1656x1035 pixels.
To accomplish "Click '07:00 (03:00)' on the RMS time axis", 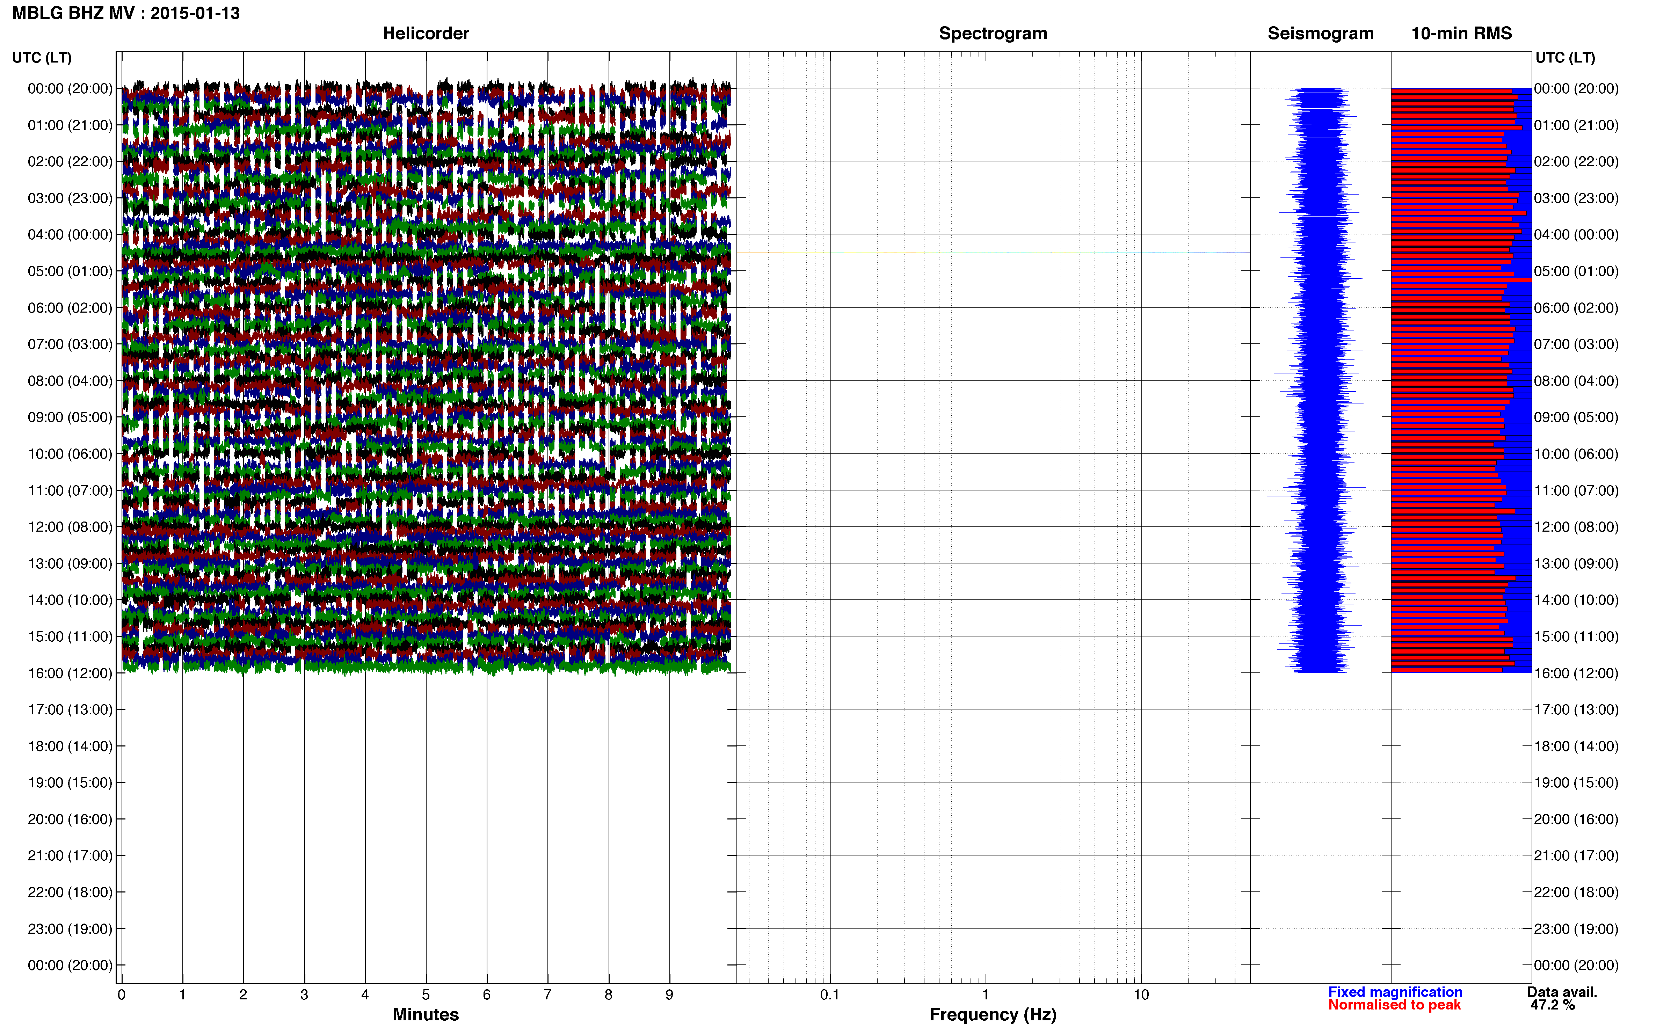I will coord(1576,344).
